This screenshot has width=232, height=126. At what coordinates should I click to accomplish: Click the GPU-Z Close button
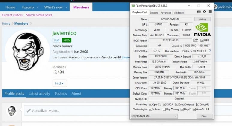coord(204,116)
